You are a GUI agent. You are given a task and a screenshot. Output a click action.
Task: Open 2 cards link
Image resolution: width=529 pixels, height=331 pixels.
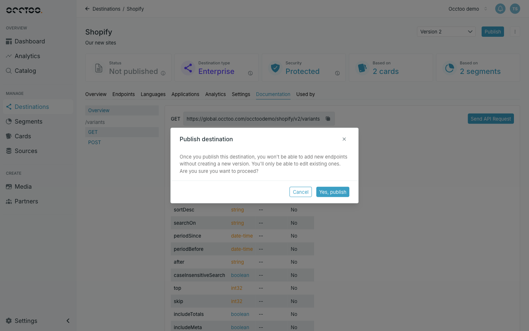[386, 71]
